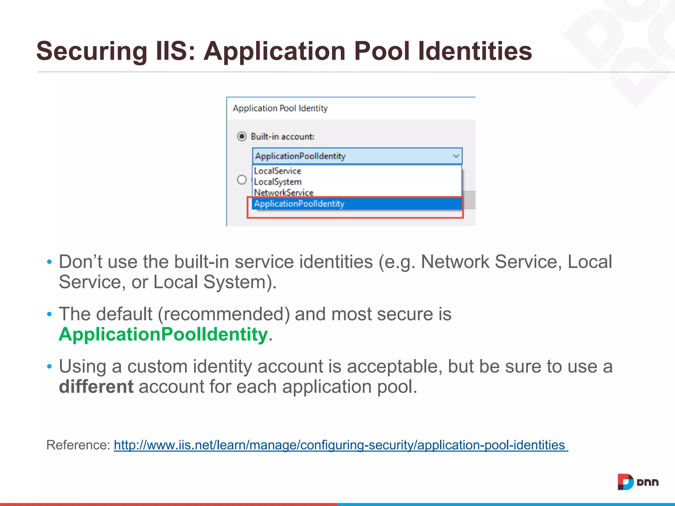This screenshot has width=675, height=506.
Task: Click the Application Pool Identity dialog title
Action: [280, 108]
